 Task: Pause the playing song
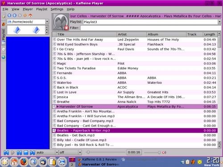[19, 153]
